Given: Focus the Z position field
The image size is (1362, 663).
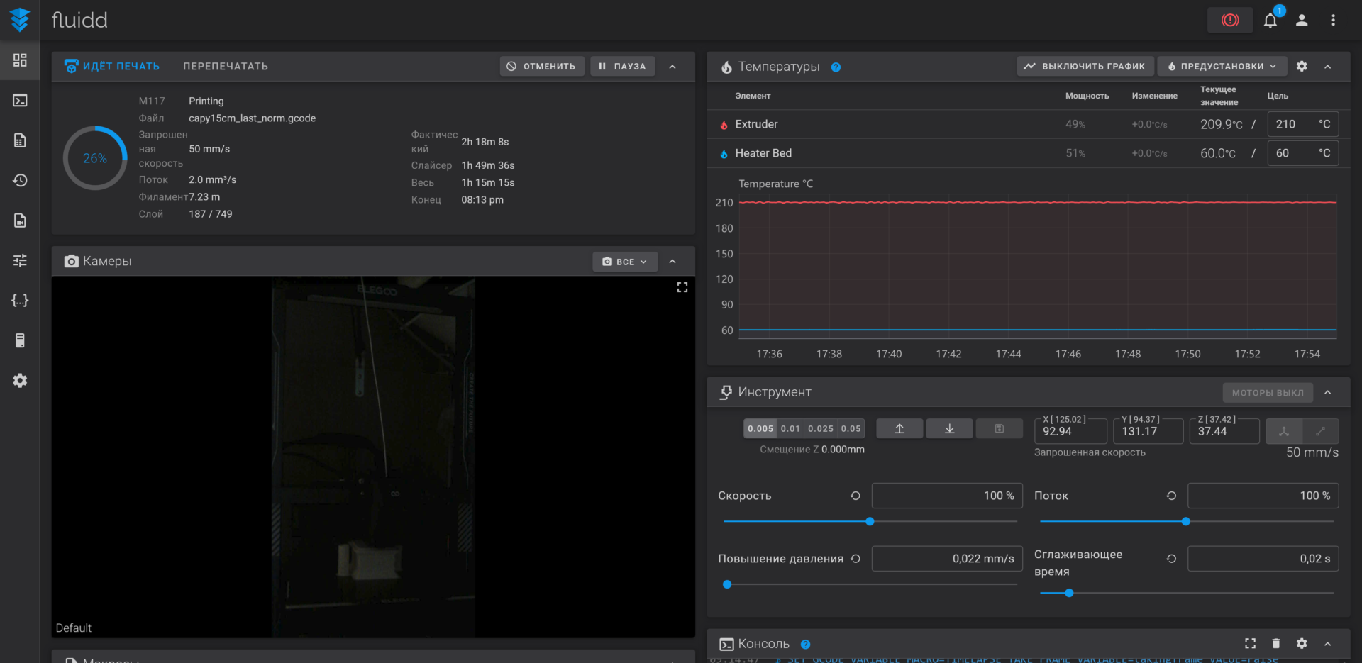Looking at the screenshot, I should click(x=1224, y=431).
